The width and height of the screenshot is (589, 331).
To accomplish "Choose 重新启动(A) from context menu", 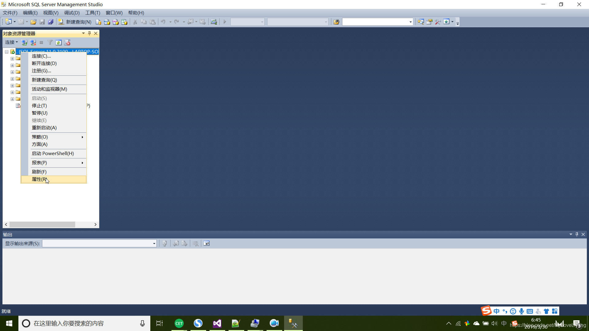I will click(53, 128).
